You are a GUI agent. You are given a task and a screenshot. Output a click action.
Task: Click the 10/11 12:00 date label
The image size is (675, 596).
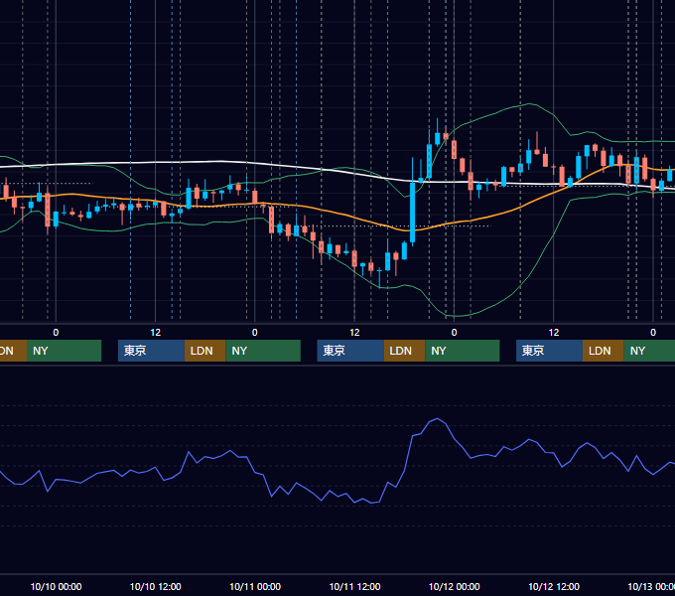coord(354,586)
